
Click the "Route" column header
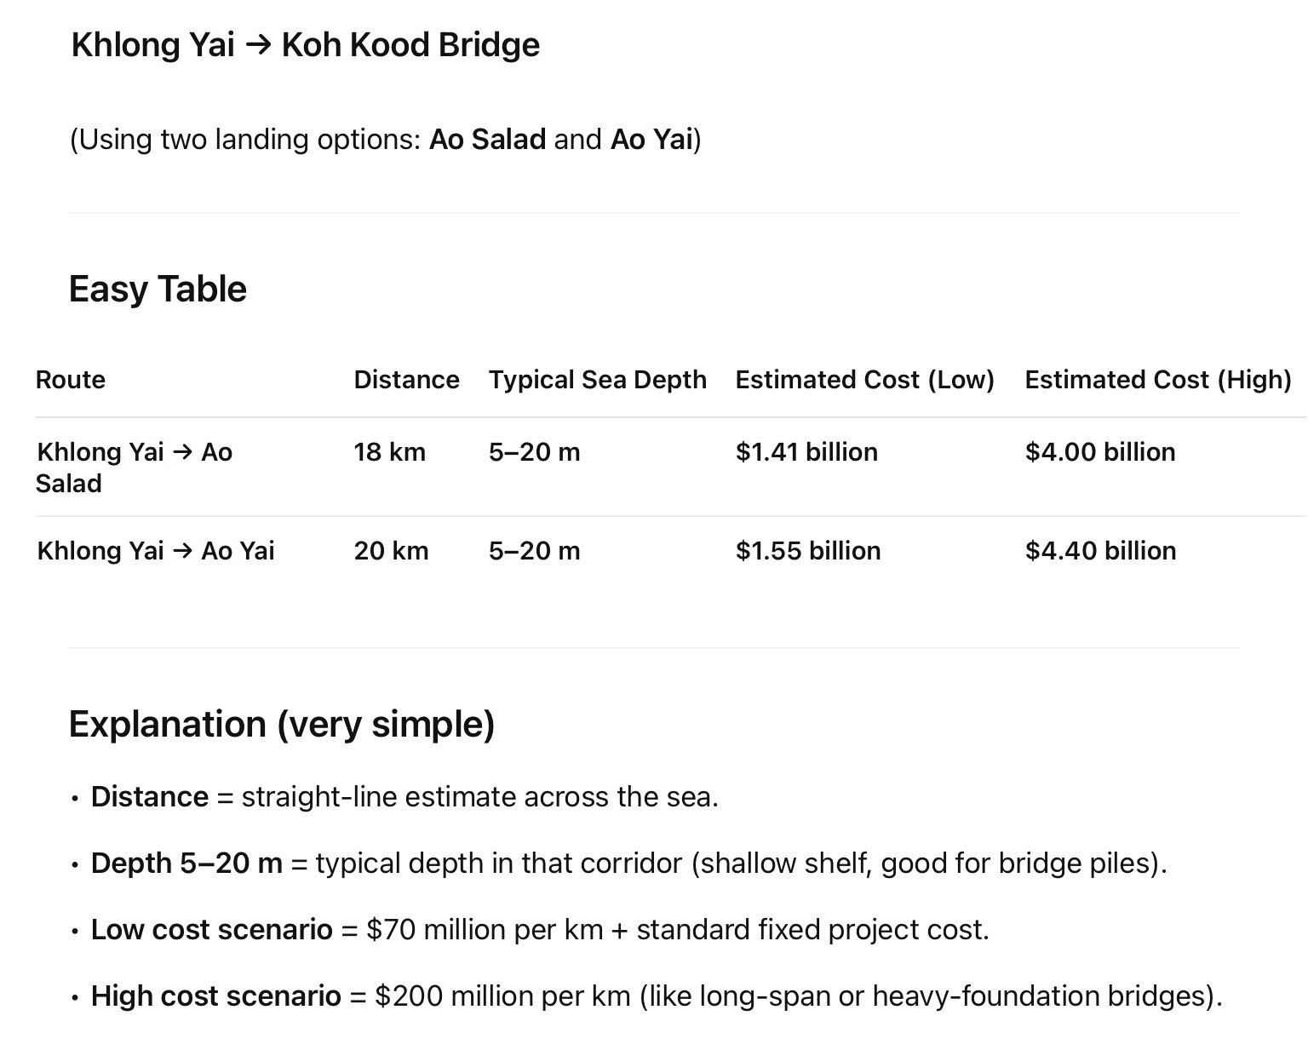point(71,380)
